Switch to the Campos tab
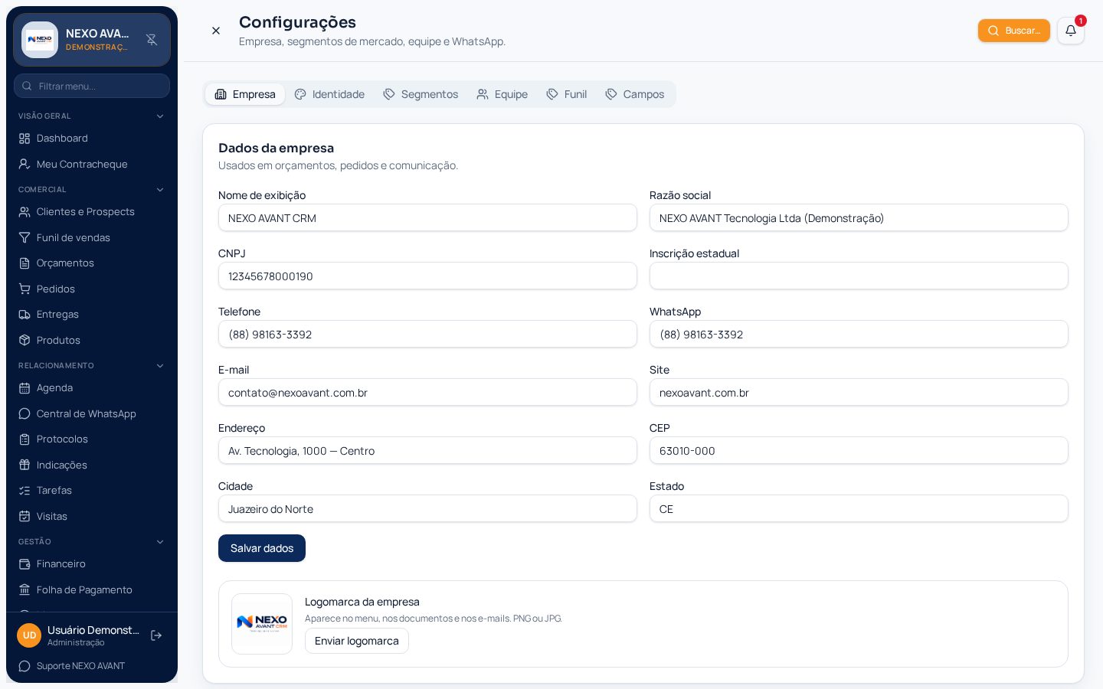The image size is (1103, 689). 635,94
